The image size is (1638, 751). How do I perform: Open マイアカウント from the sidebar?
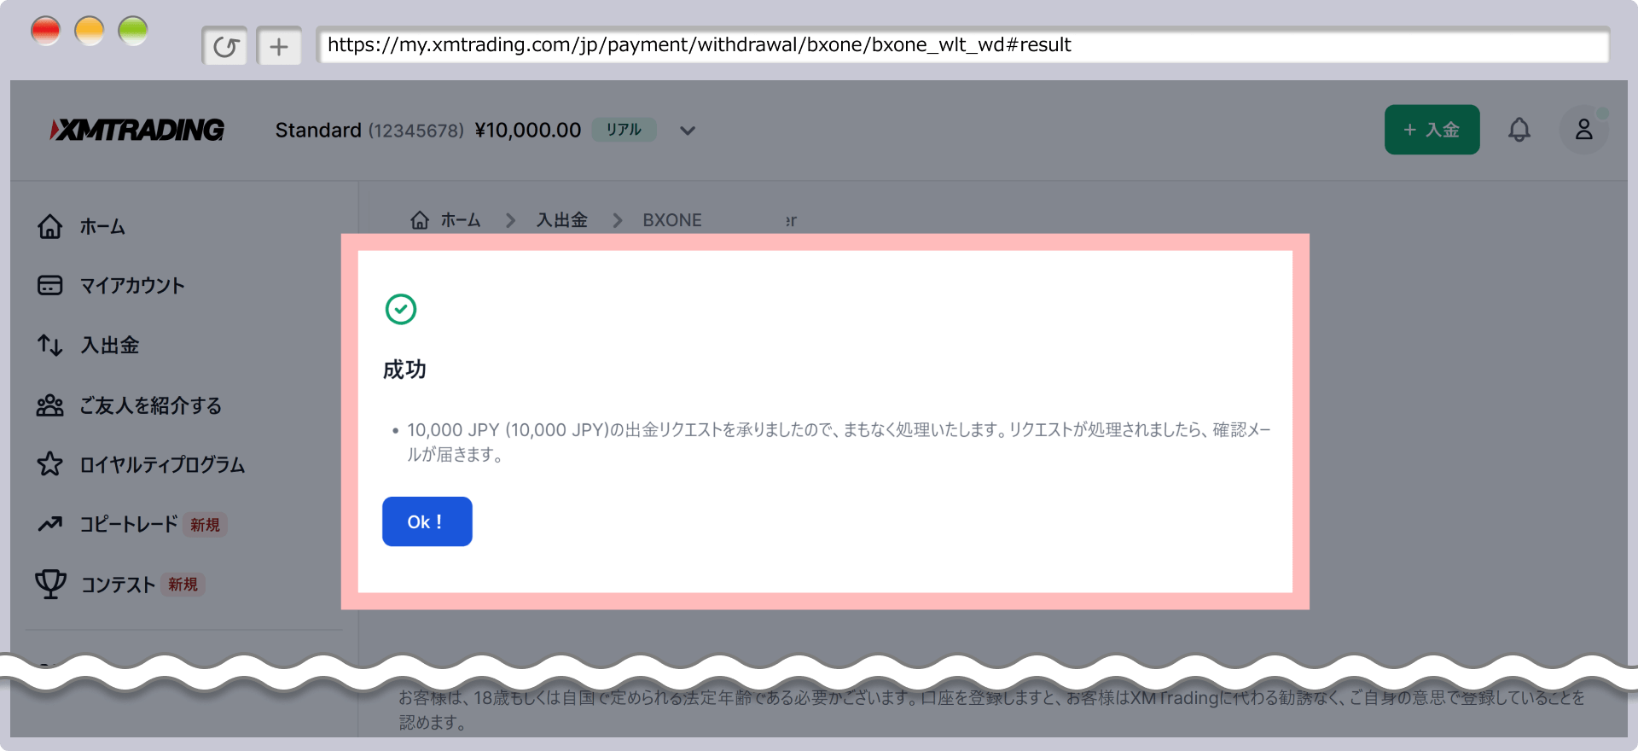click(131, 286)
